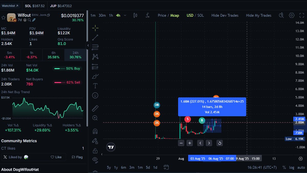Click the SOL price ticker
The height and width of the screenshot is (173, 307).
pyautogui.click(x=35, y=6)
